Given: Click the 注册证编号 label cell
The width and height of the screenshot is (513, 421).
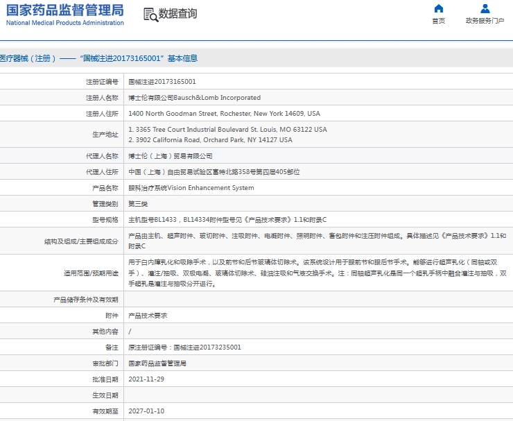Looking at the screenshot, I should 102,82.
